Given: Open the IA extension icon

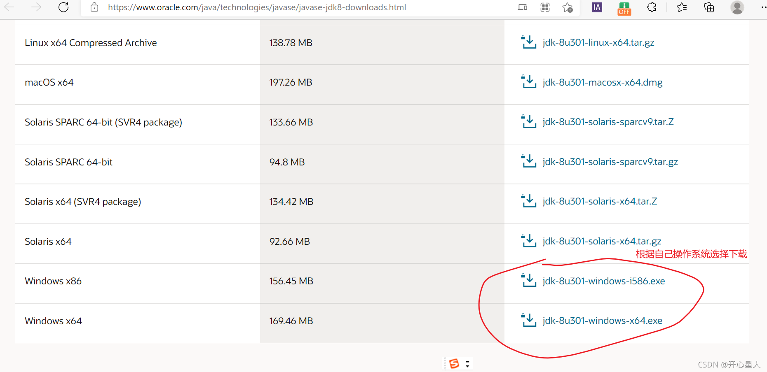Looking at the screenshot, I should coord(597,7).
